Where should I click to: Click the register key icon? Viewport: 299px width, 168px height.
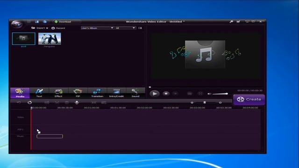pyautogui.click(x=231, y=22)
